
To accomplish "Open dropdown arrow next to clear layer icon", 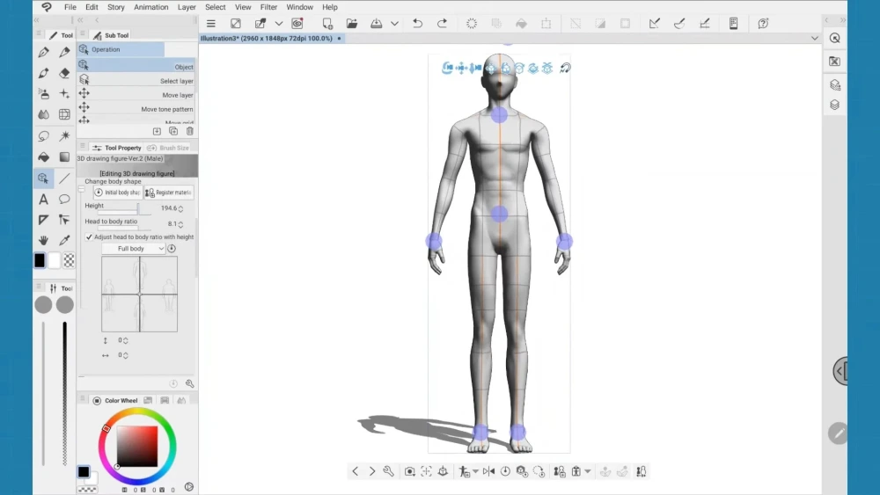I will tap(278, 24).
